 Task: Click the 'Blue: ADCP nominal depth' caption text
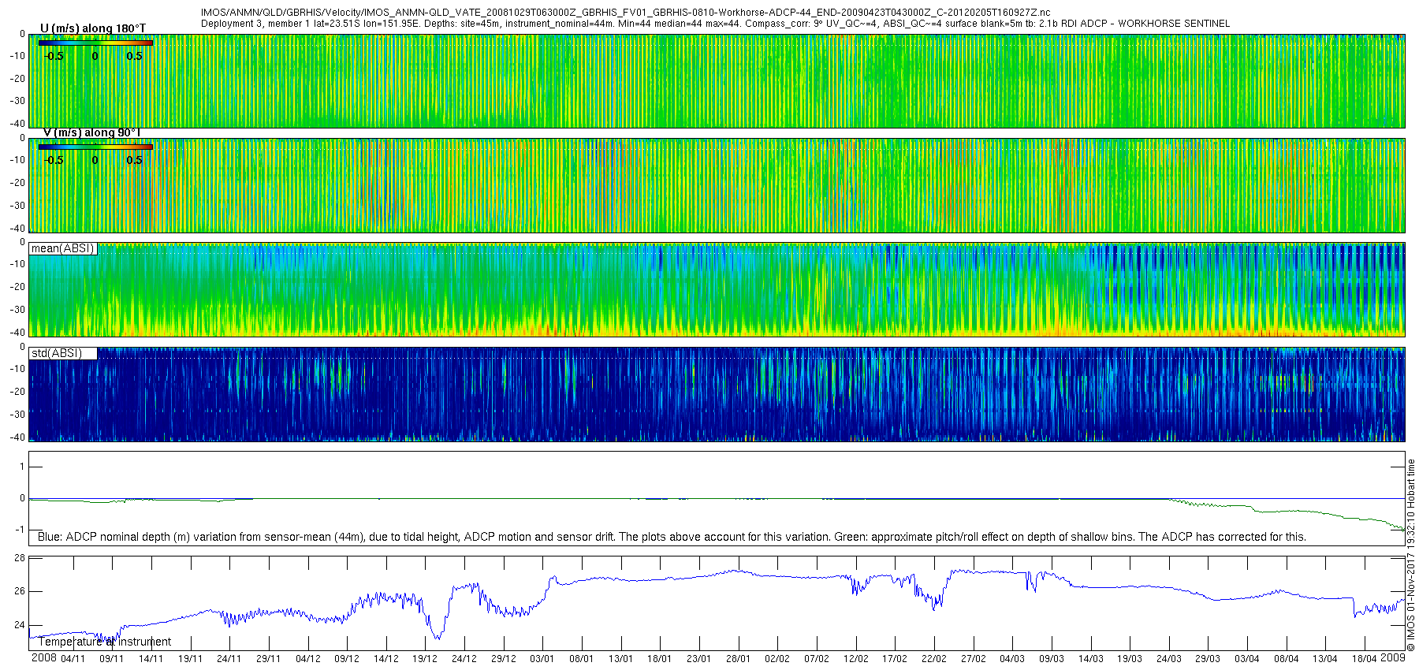point(672,537)
